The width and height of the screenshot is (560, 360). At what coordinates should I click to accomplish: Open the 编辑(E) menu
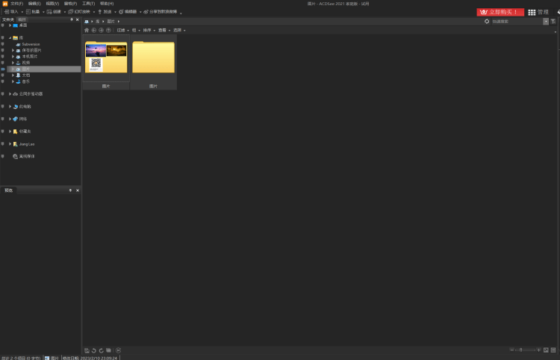click(x=34, y=4)
